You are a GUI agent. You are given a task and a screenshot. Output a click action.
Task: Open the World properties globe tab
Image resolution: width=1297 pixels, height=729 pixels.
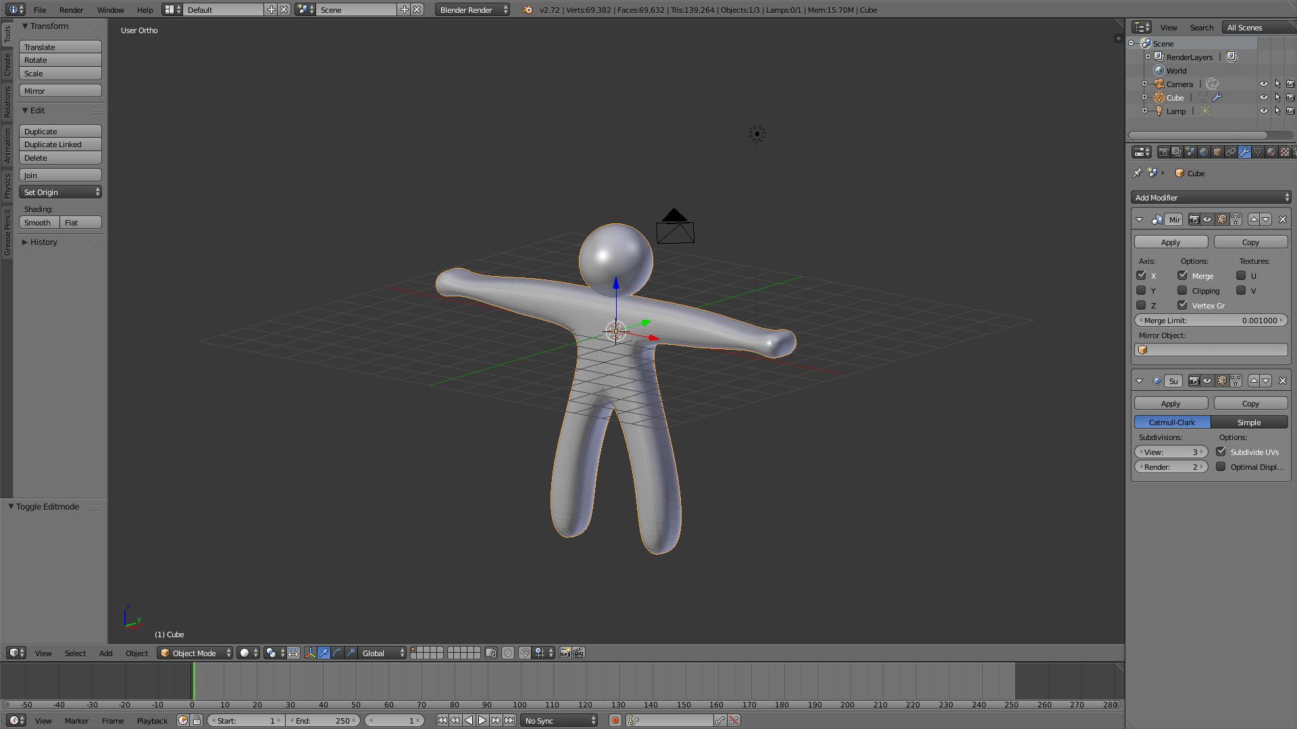point(1204,153)
